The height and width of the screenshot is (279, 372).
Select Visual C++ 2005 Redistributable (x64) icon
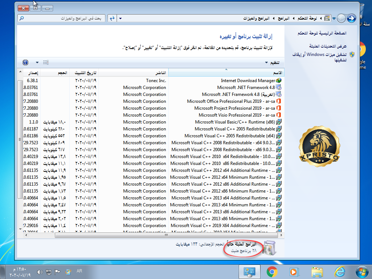pos(279,136)
